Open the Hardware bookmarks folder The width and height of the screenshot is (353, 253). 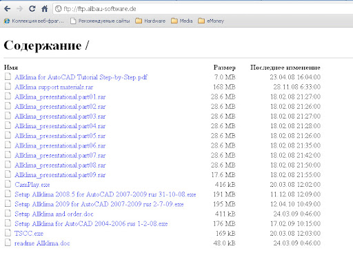point(150,21)
